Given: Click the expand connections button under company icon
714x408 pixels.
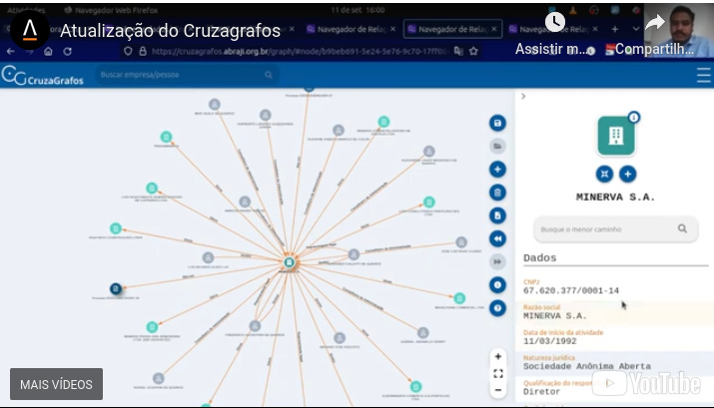Looking at the screenshot, I should tap(605, 174).
